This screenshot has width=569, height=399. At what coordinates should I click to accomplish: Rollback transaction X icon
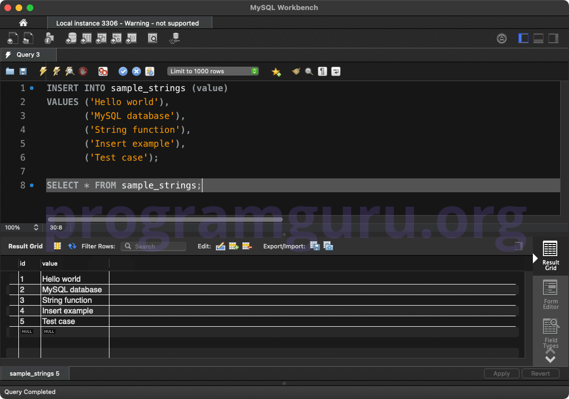pos(137,71)
